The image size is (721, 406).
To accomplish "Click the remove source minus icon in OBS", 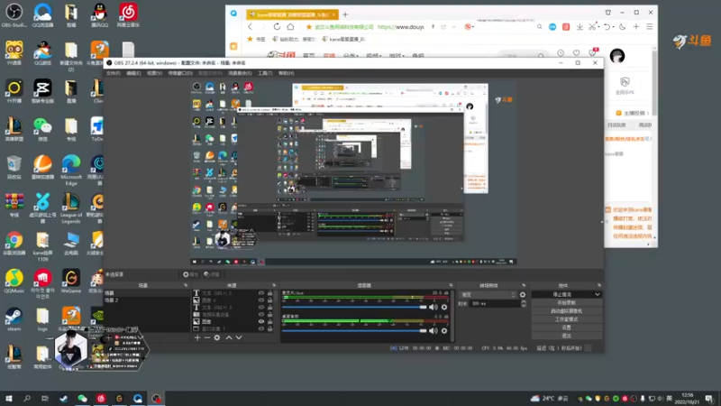I will click(207, 337).
